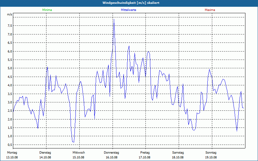This screenshot has height=161, width=258.
Task: Click the 1,0 y-axis value
Action: point(10,136)
